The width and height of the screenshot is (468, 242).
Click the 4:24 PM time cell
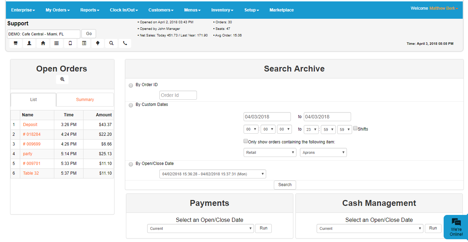click(69, 134)
